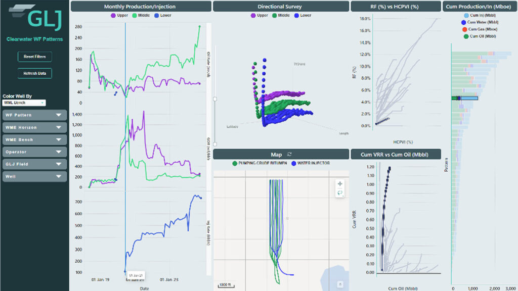This screenshot has width=518, height=291.
Task: Open the Color Well By combo box
Action: (x=24, y=102)
